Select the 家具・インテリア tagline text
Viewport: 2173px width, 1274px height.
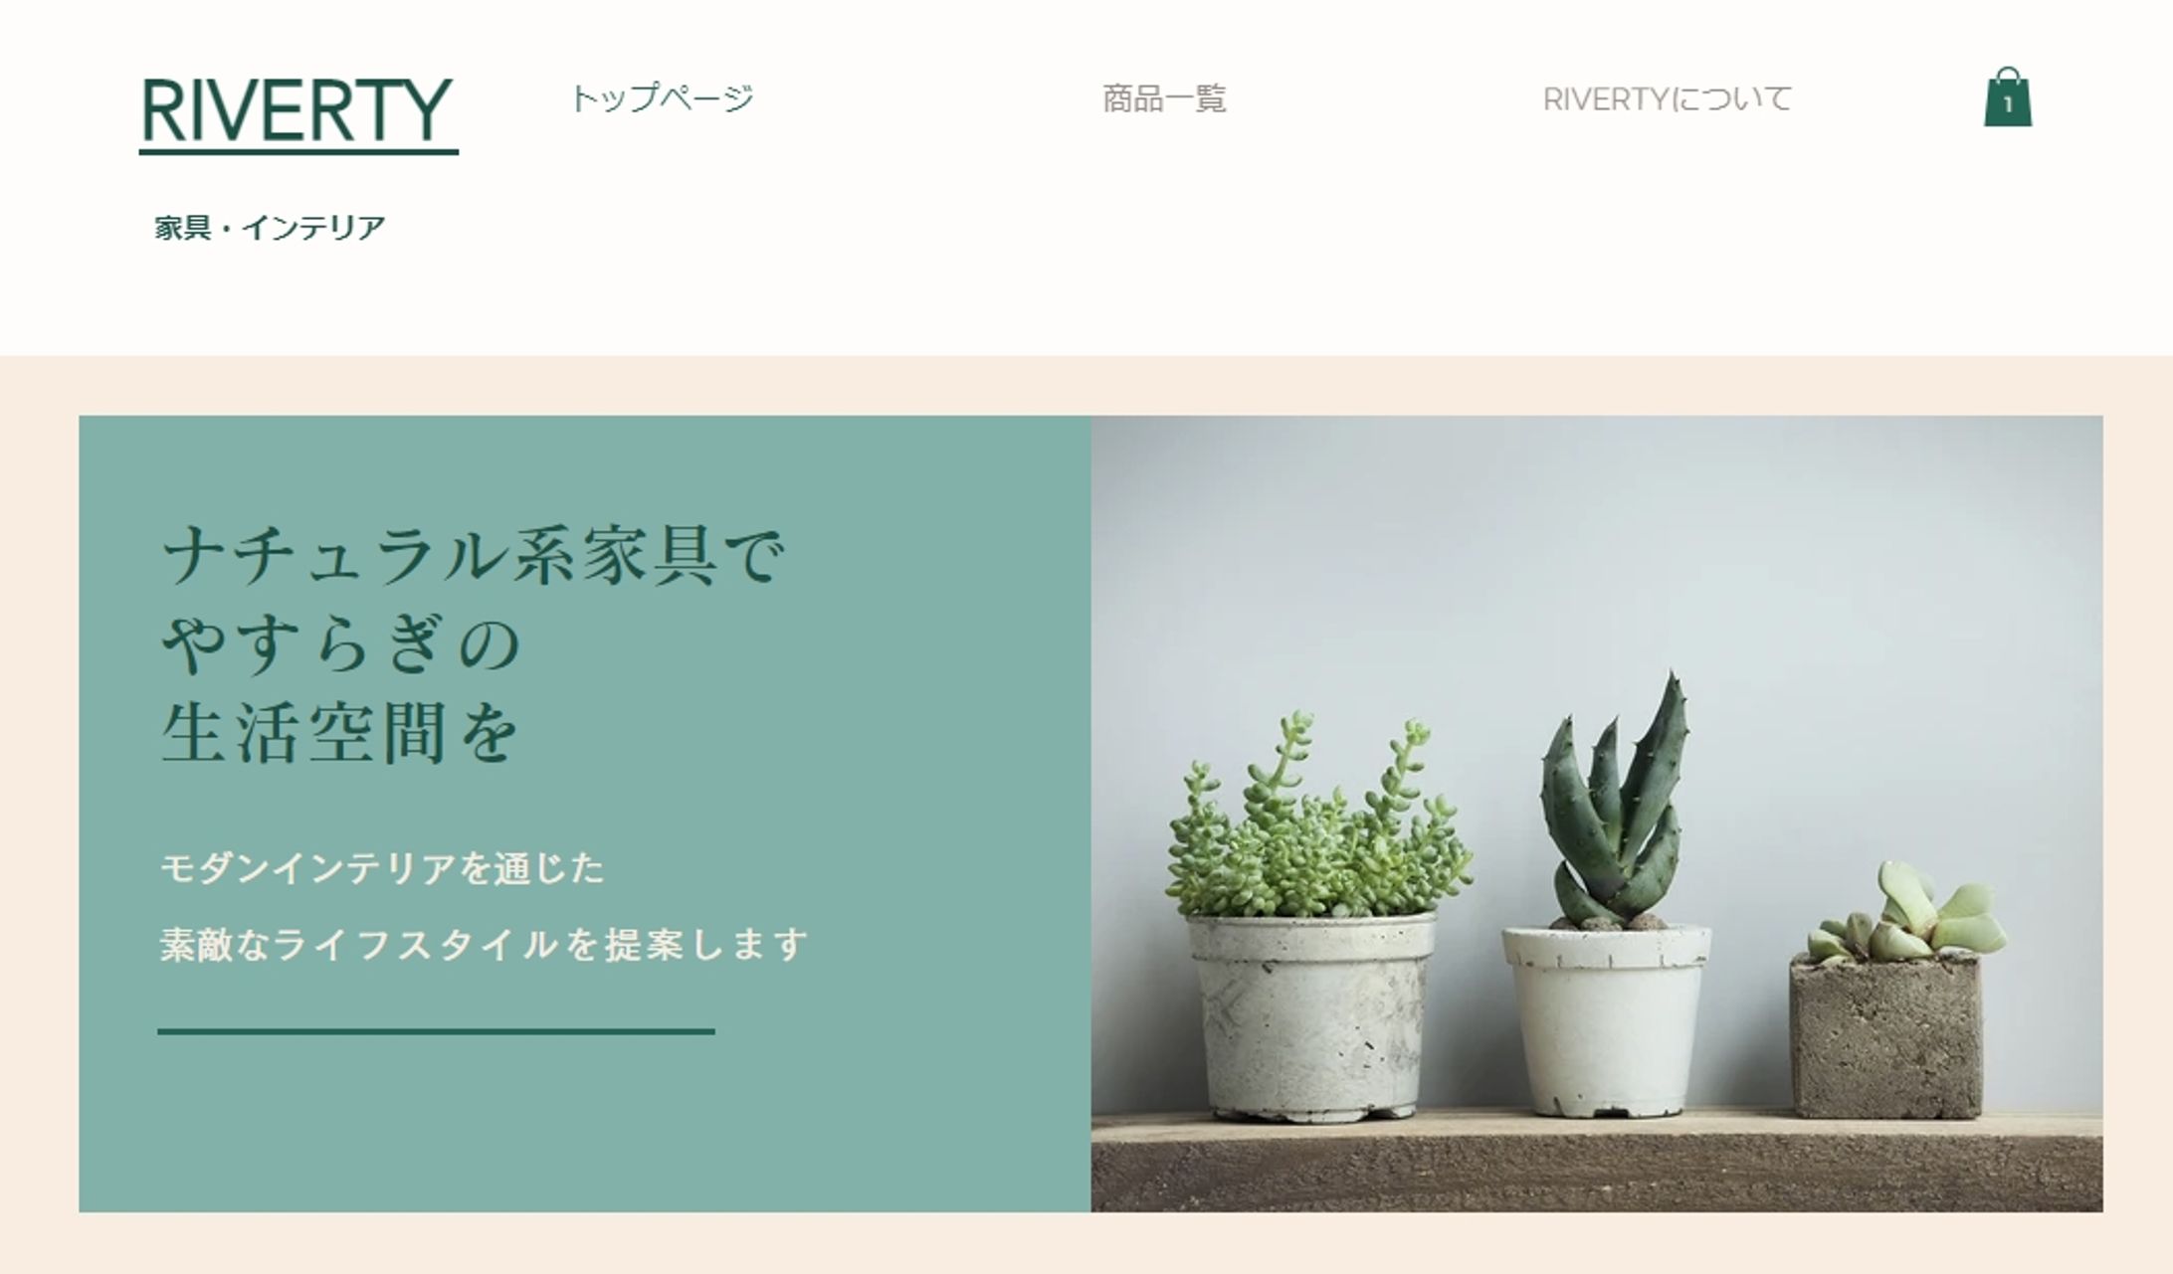click(x=270, y=228)
